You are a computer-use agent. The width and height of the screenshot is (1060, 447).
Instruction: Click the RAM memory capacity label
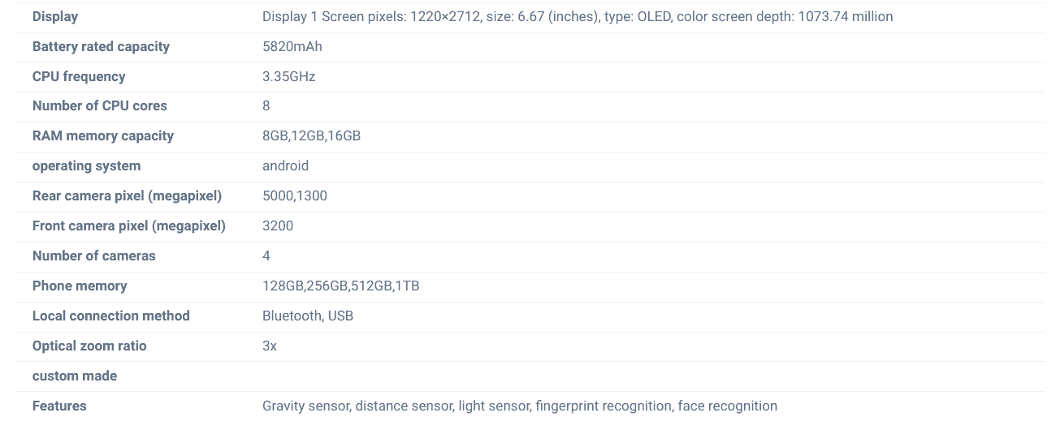tap(103, 135)
